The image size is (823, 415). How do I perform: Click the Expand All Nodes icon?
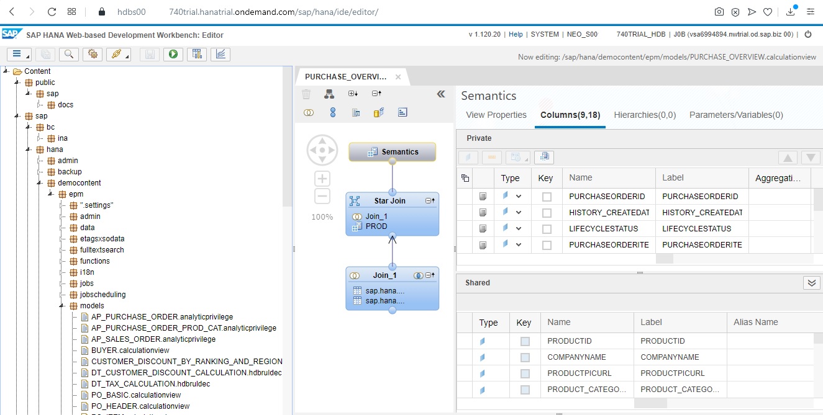[353, 93]
